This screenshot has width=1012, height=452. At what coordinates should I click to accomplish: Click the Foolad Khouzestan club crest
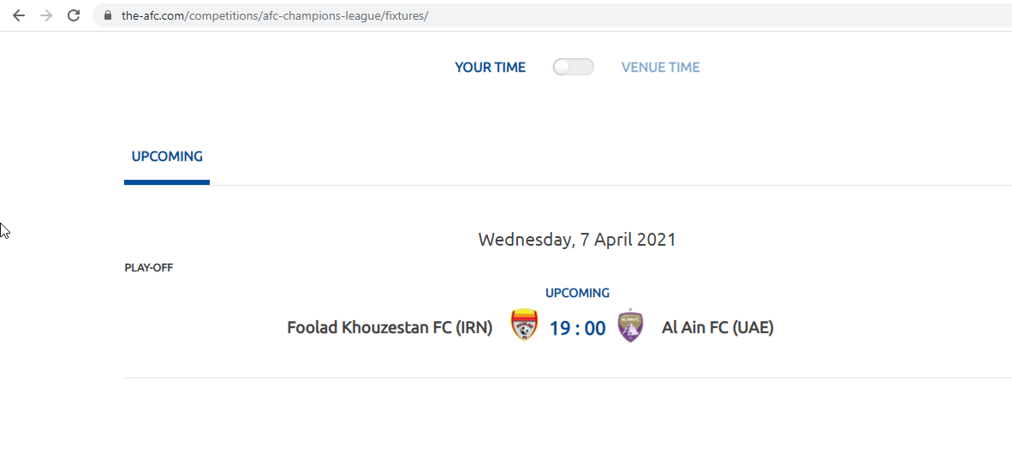(524, 324)
